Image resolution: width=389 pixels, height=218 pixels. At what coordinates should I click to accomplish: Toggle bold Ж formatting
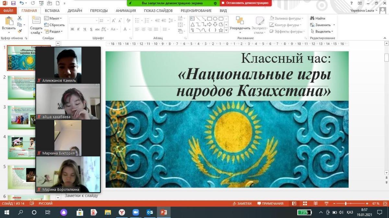click(x=72, y=29)
